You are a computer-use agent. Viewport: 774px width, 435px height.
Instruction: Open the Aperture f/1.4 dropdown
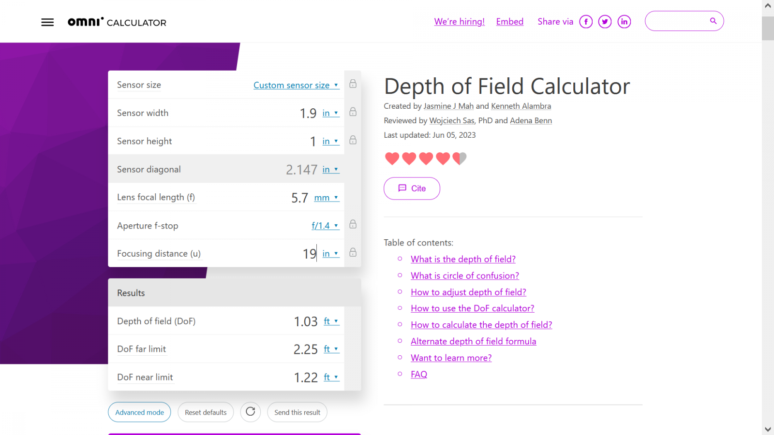(325, 226)
